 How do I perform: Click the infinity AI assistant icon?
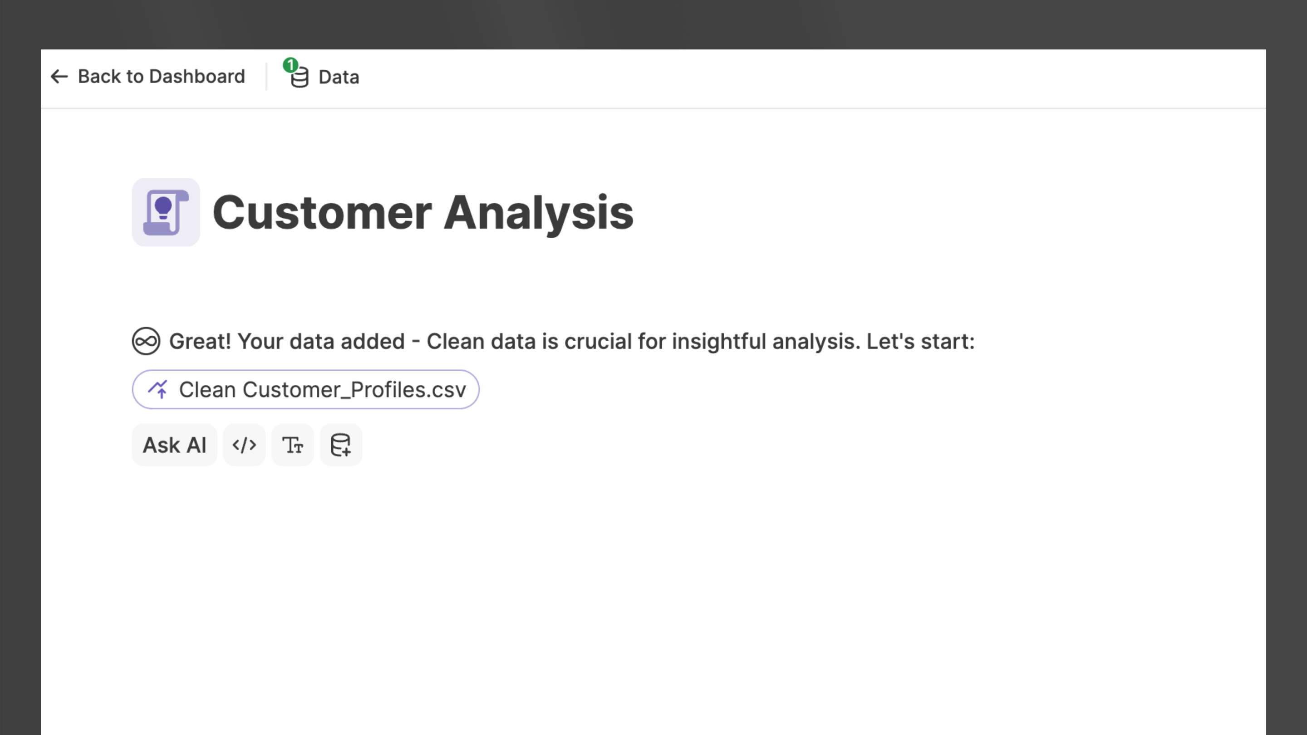coord(146,341)
